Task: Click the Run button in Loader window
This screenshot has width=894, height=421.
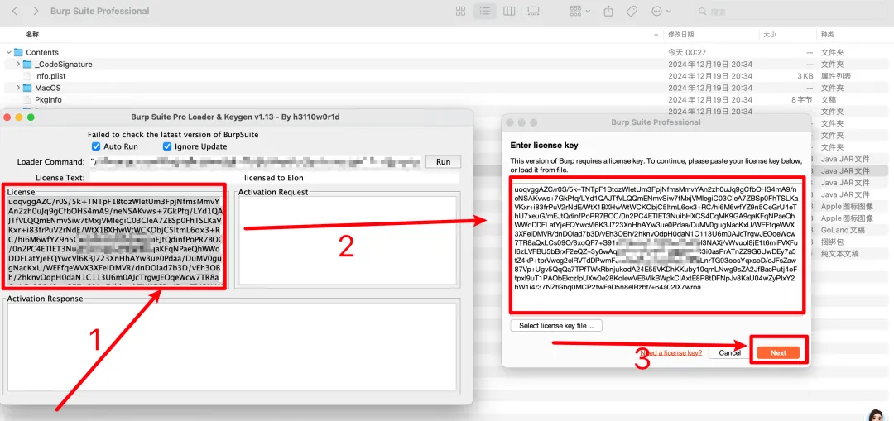Action: 443,162
